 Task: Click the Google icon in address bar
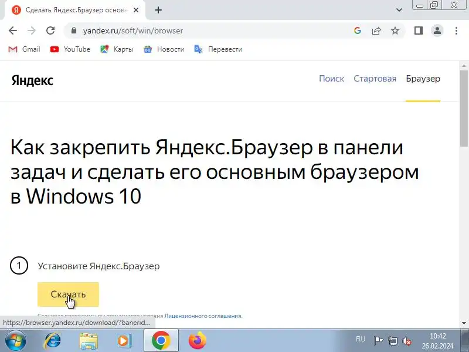tap(357, 31)
